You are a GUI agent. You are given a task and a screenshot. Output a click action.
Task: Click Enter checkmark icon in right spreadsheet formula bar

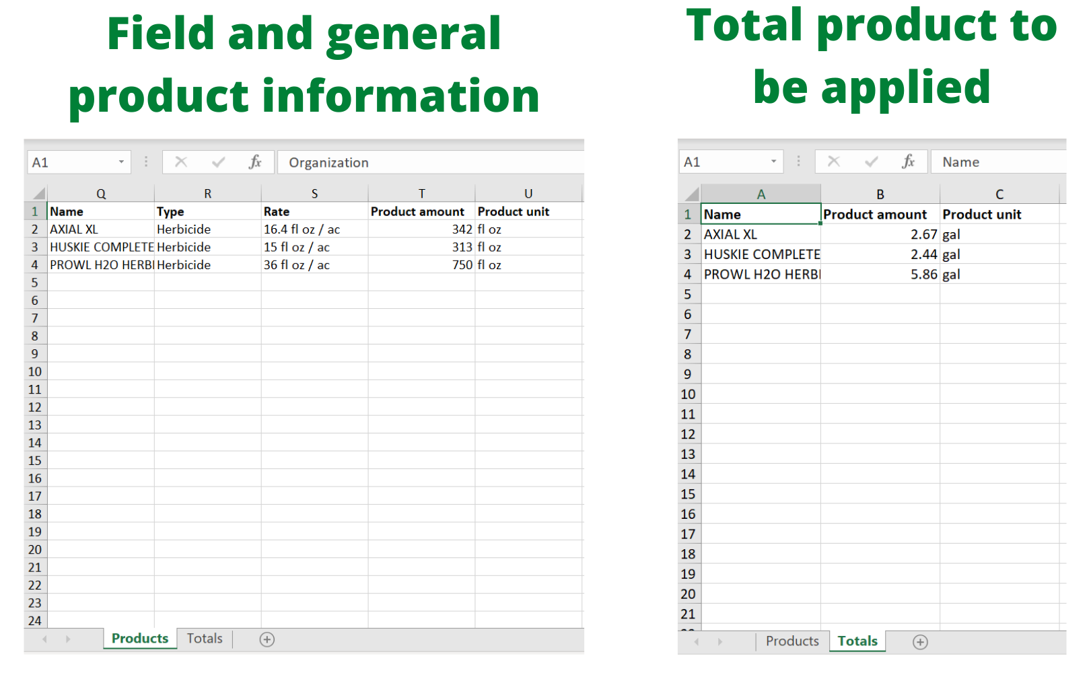pyautogui.click(x=871, y=162)
